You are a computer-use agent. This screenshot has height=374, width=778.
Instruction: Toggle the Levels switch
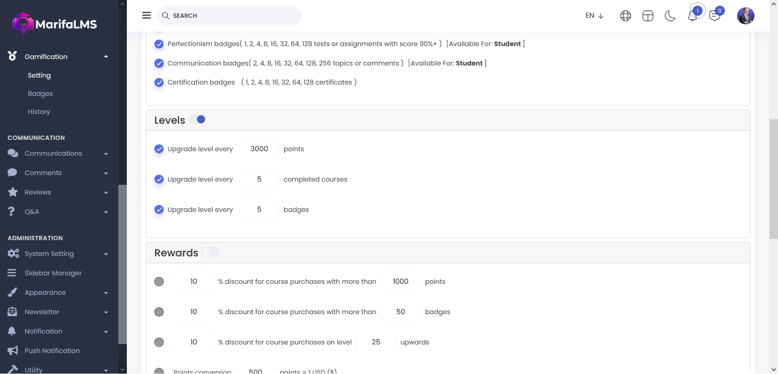197,120
